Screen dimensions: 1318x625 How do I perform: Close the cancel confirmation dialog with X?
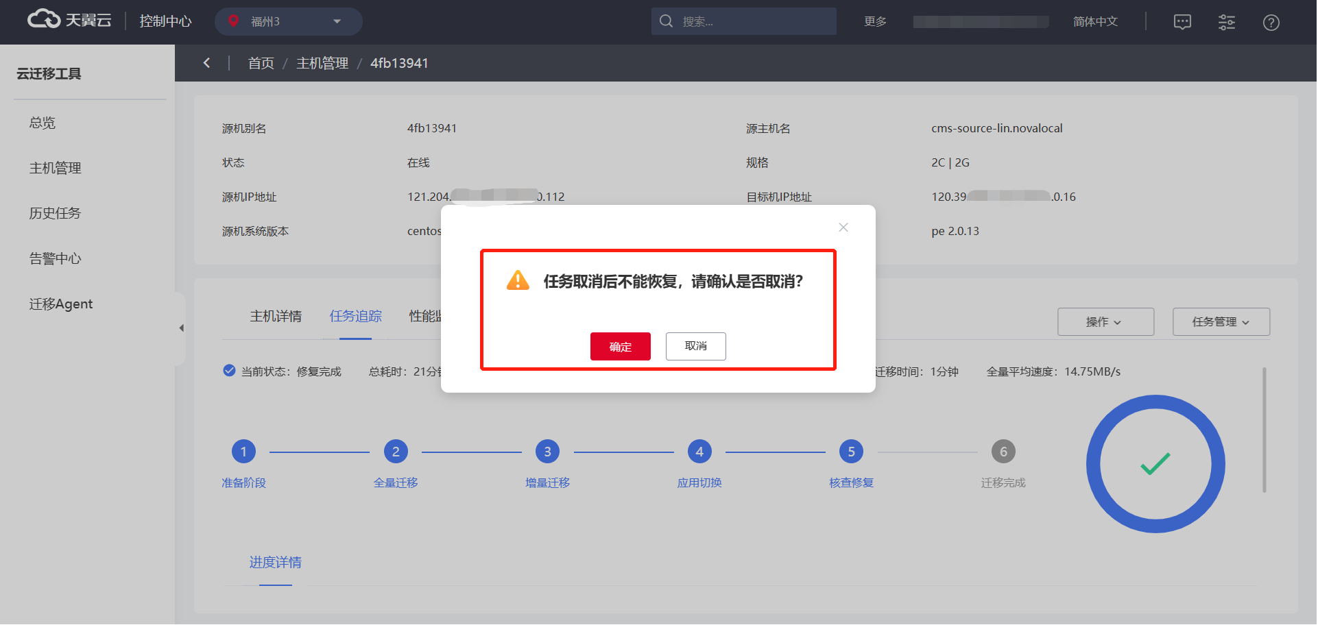(x=843, y=228)
